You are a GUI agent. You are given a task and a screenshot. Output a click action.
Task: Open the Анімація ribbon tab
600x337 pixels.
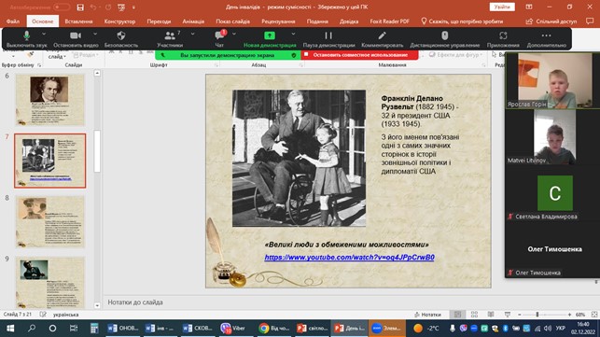(x=193, y=21)
